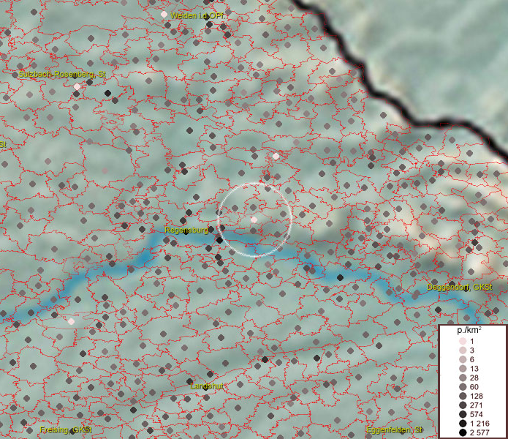Screen dimensions: 508x439
Task: Select the Sulzbach-Rosenberg label
Action: point(62,75)
